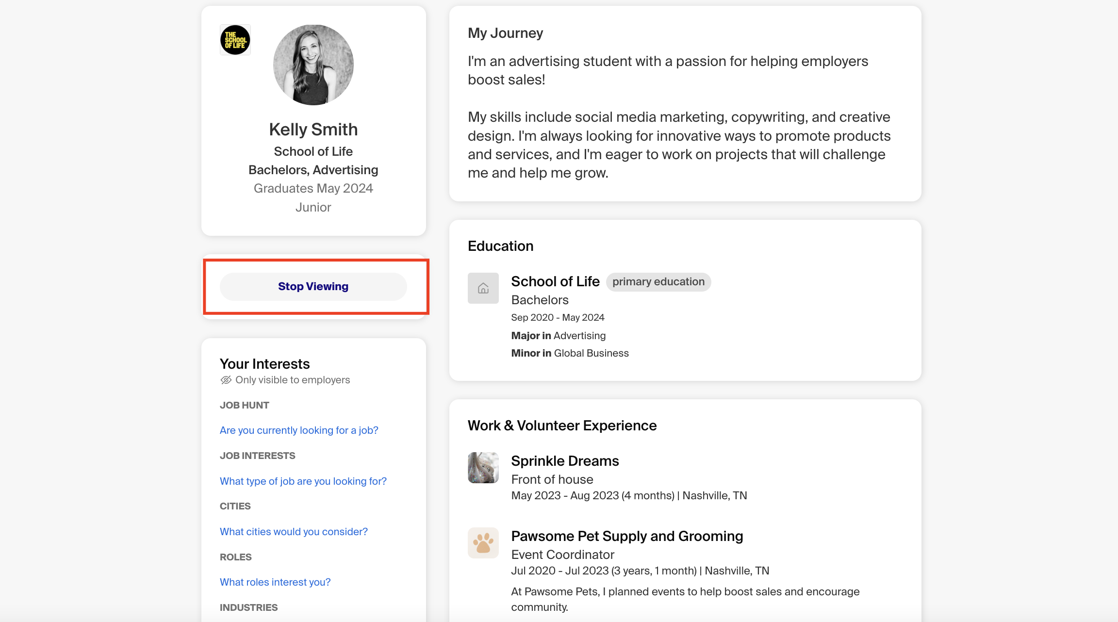Click the 'Work & Volunteer Experience' heading
Screen dimensions: 1118x622
(x=562, y=426)
